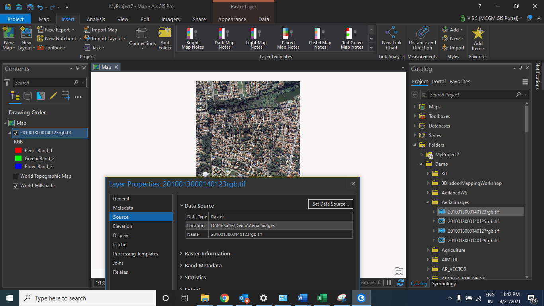
Task: Select the Paired Map Notes template
Action: tap(288, 38)
